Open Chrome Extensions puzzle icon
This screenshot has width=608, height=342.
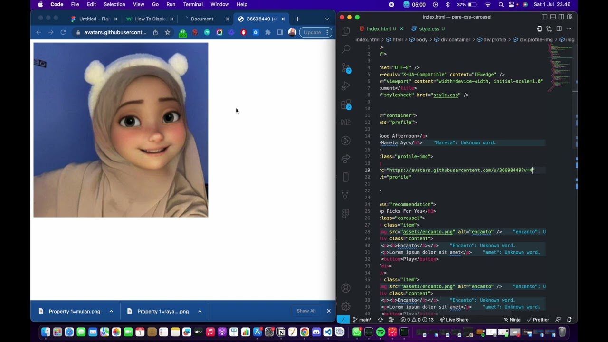(x=268, y=32)
